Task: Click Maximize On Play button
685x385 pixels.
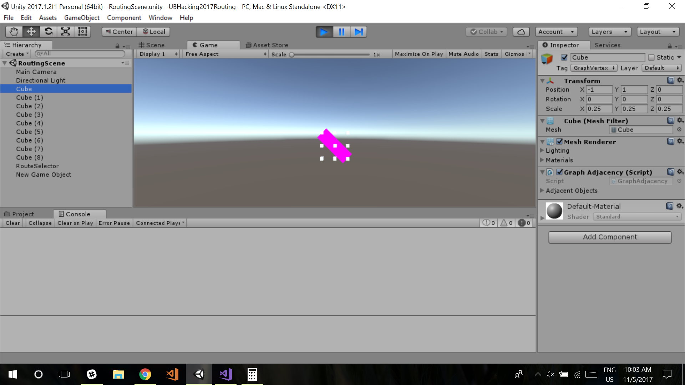Action: [x=419, y=54]
